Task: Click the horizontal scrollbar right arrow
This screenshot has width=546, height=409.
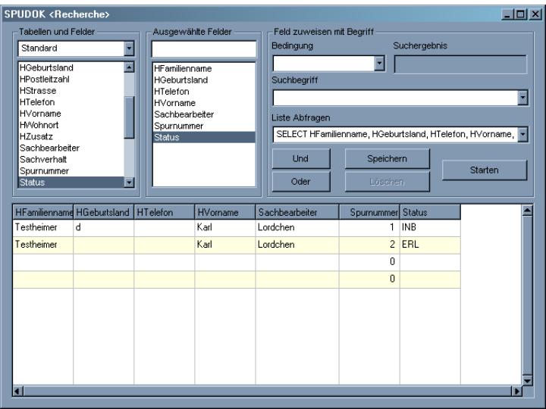Action: click(517, 392)
